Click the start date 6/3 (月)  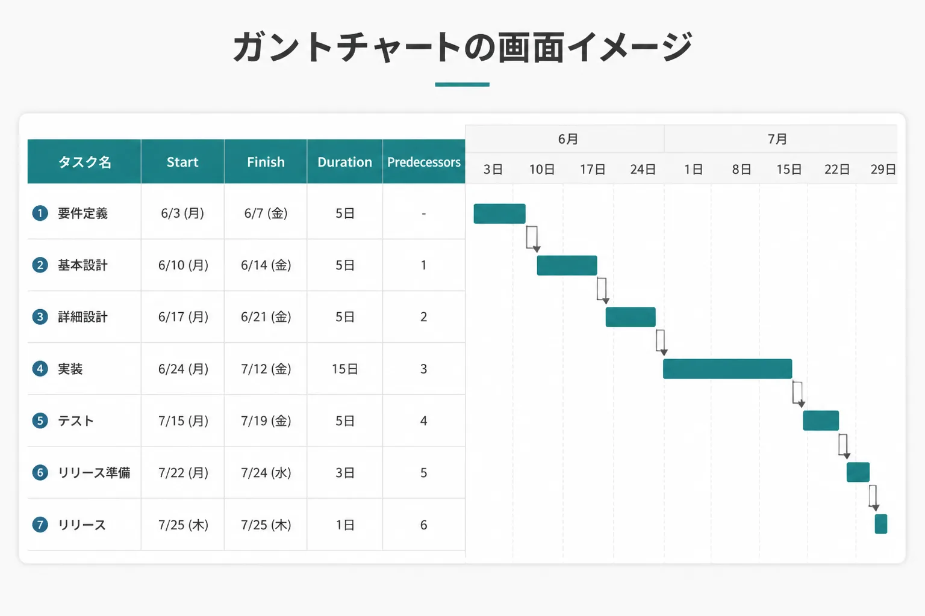click(182, 213)
